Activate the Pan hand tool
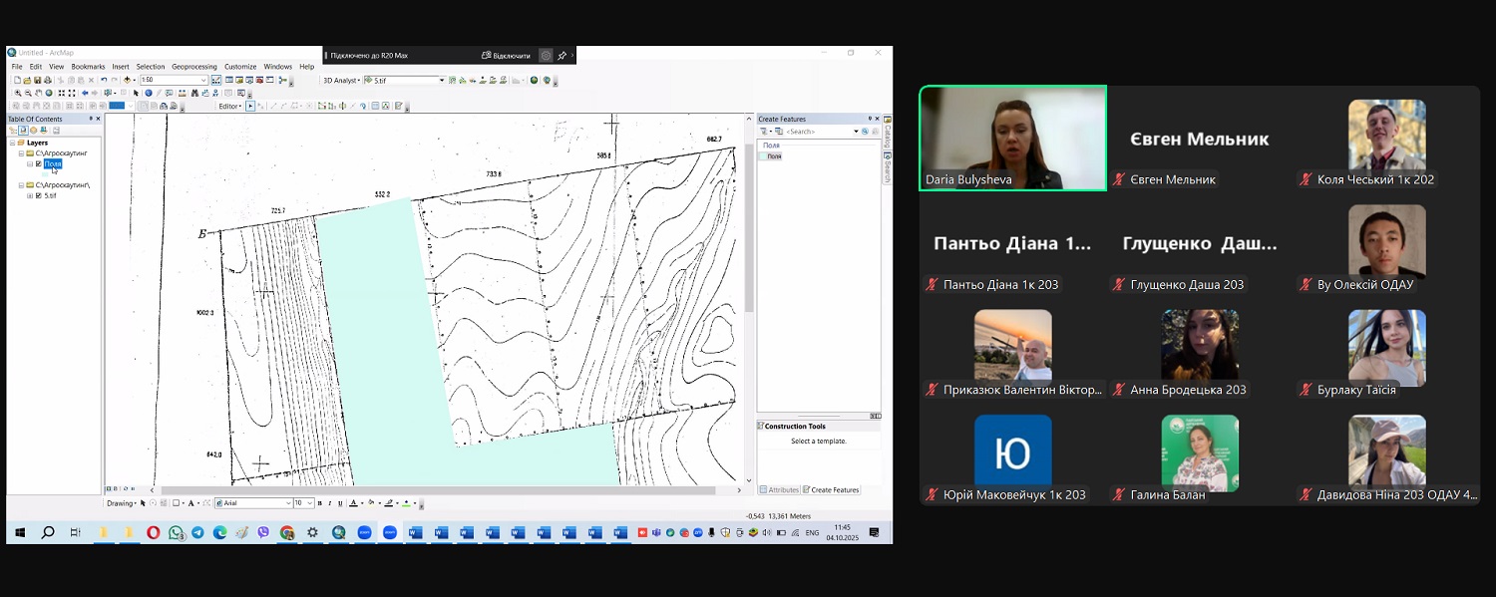The height and width of the screenshot is (597, 1496). click(x=39, y=93)
